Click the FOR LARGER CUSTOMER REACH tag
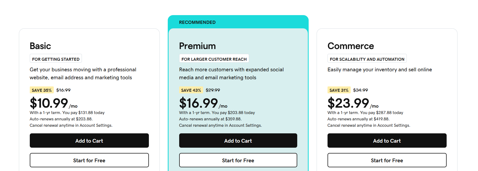Screen dimensions: 478x171 [214, 59]
